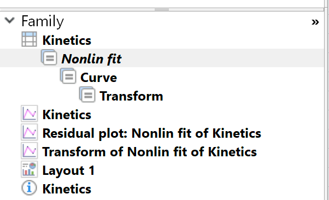Open Transform of Nonlin fit of Kinetics

coord(150,152)
